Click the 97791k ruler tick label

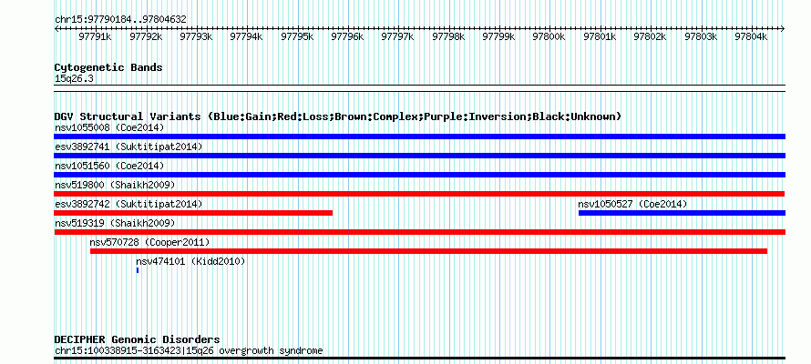(x=95, y=36)
